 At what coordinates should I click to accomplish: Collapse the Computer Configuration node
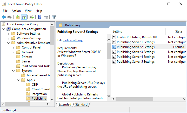pos(4,29)
